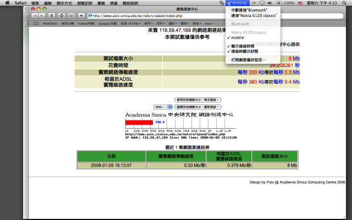Click the 實際網路傳輸速度 label in top table
The image size is (352, 220).
click(118, 72)
